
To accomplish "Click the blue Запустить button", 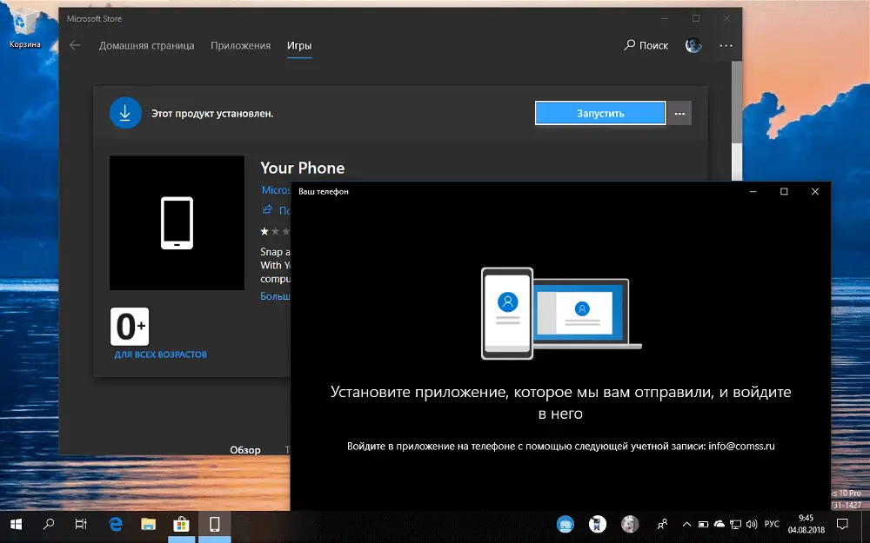I will pyautogui.click(x=600, y=113).
